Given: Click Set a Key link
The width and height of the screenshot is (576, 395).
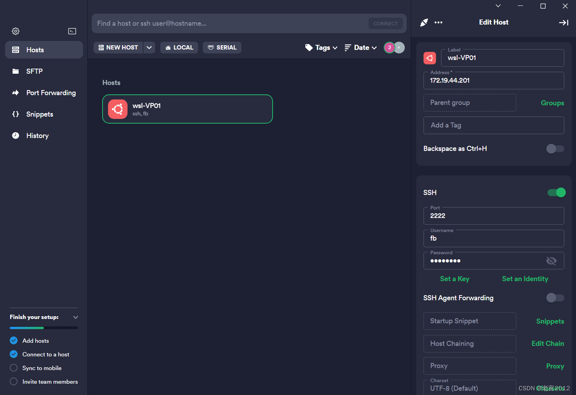Looking at the screenshot, I should [455, 279].
